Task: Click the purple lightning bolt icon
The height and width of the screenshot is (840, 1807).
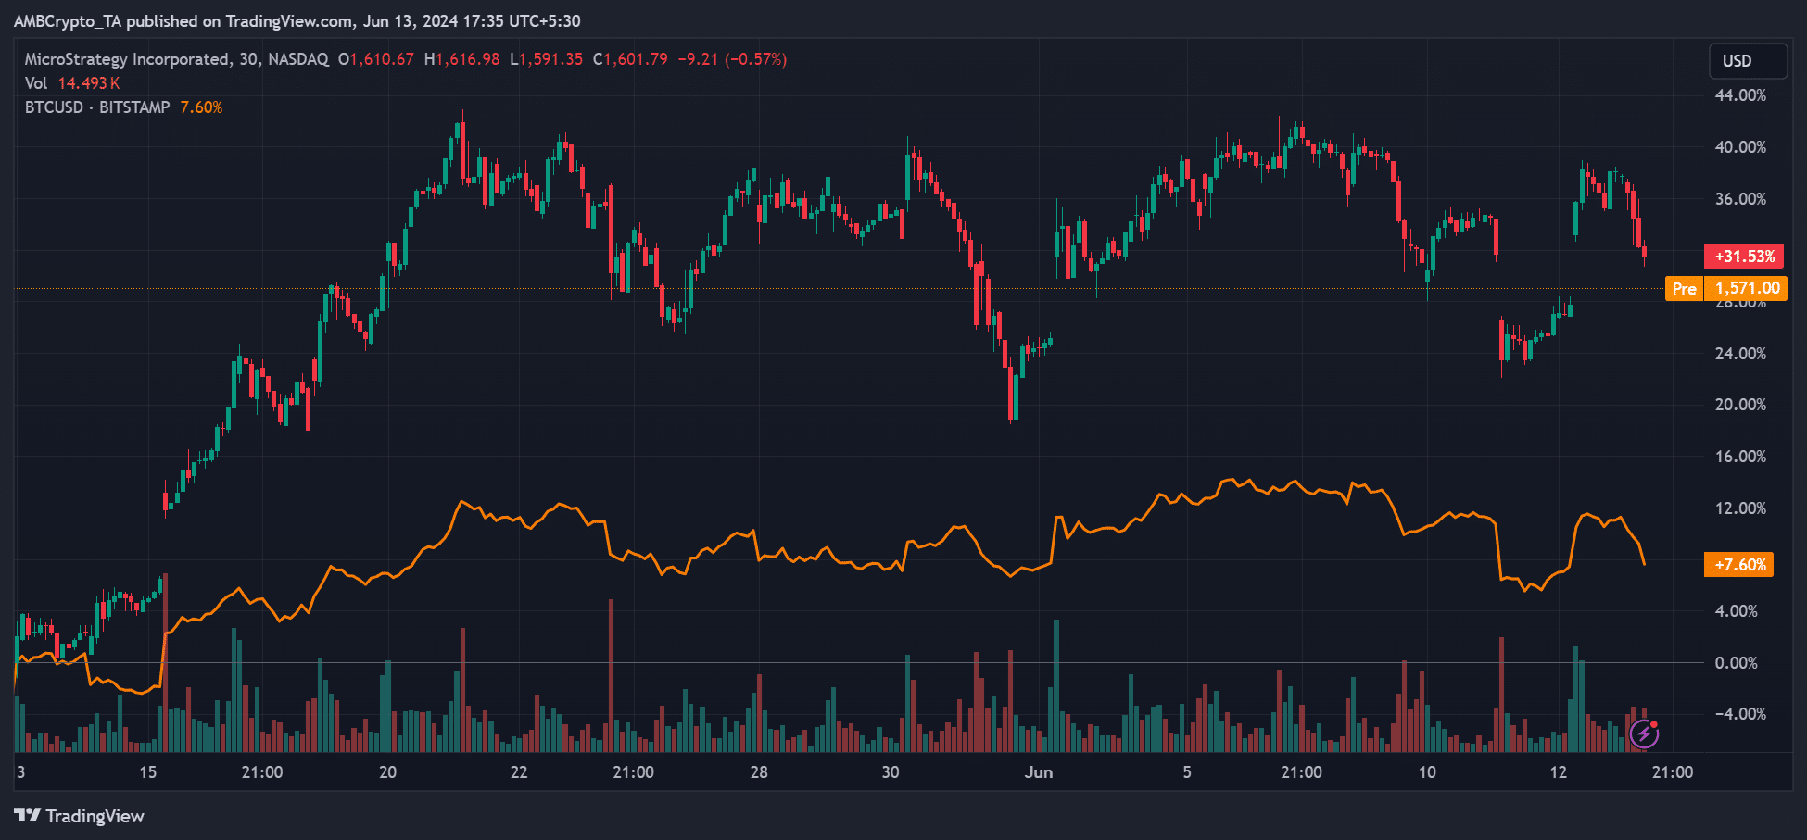Action: click(1644, 734)
